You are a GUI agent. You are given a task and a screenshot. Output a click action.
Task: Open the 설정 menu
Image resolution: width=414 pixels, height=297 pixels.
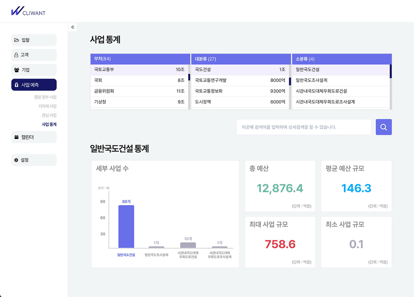point(34,160)
